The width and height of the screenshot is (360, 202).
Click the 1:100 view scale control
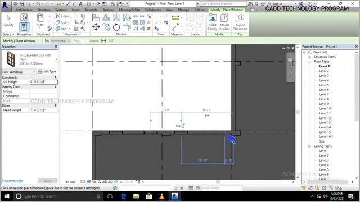(x=70, y=182)
